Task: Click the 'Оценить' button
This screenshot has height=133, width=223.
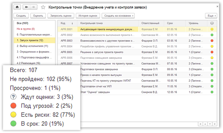Action: coord(38,16)
